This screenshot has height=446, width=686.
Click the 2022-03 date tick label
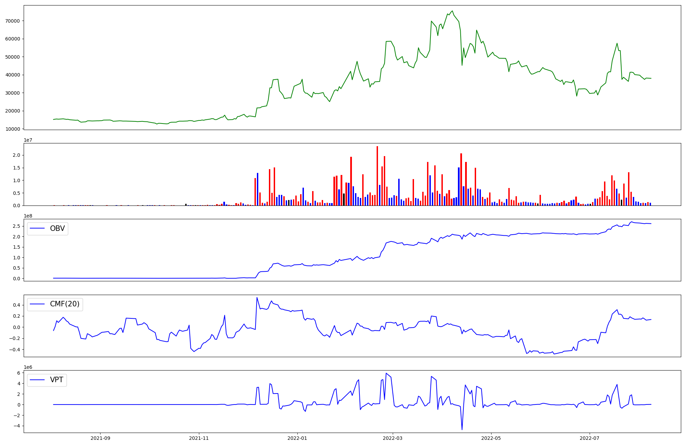coord(392,438)
